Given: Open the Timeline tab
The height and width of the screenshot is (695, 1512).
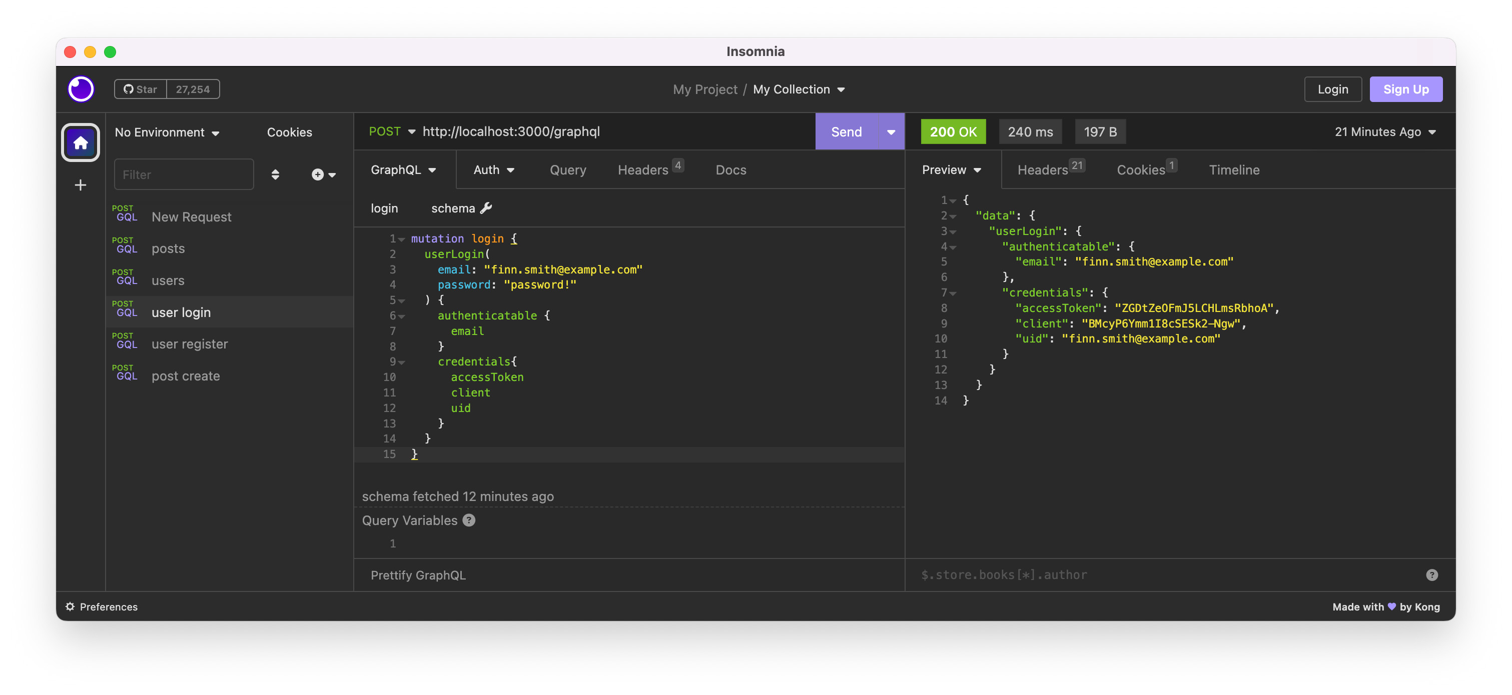Looking at the screenshot, I should point(1234,170).
